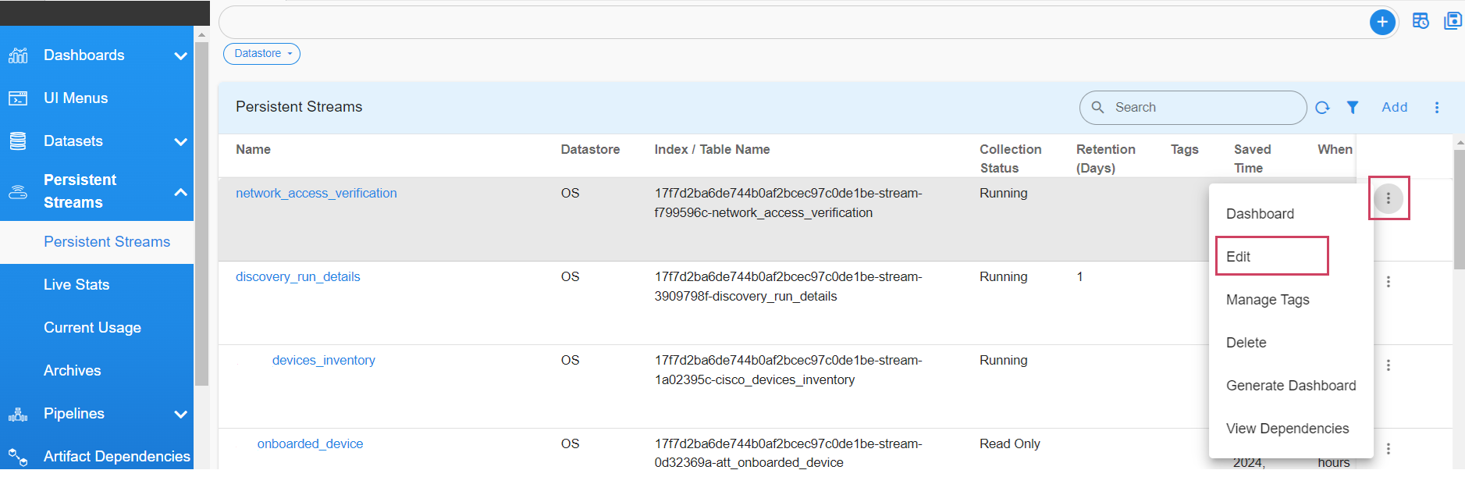
Task: Open the Datastore dropdown filter
Action: click(261, 54)
